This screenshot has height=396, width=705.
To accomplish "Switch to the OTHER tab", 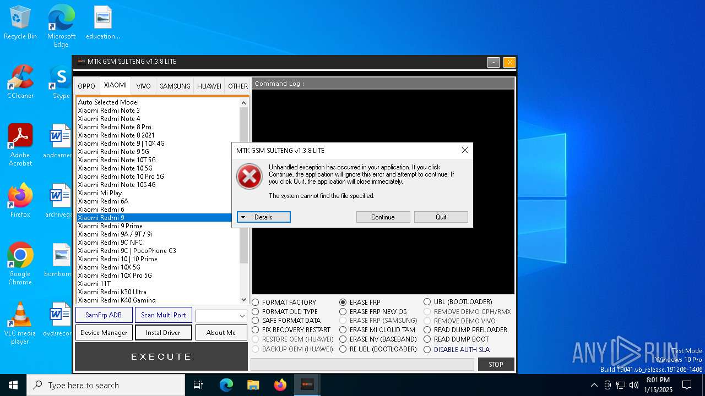I will click(x=238, y=86).
